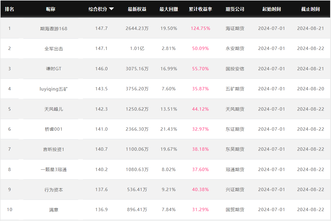Click return rate 32.97%
The height and width of the screenshot is (221, 331).
click(x=201, y=129)
